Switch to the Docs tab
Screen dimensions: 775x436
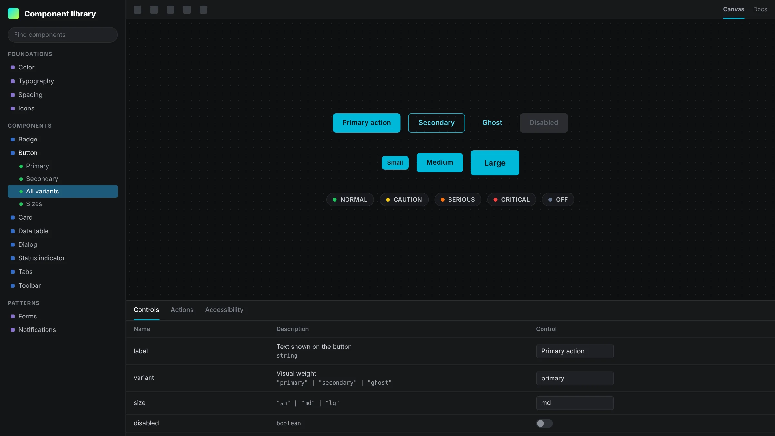pyautogui.click(x=760, y=9)
